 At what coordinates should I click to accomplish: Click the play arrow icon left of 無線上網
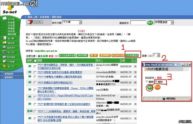[25, 17]
